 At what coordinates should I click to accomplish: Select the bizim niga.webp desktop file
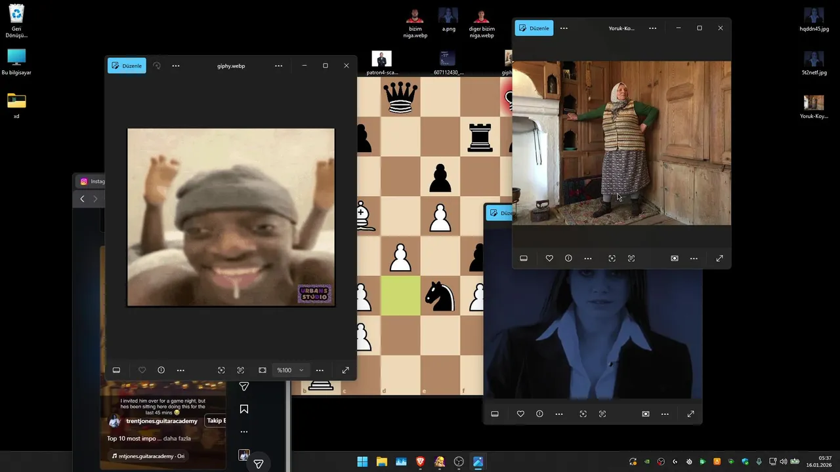click(x=415, y=24)
